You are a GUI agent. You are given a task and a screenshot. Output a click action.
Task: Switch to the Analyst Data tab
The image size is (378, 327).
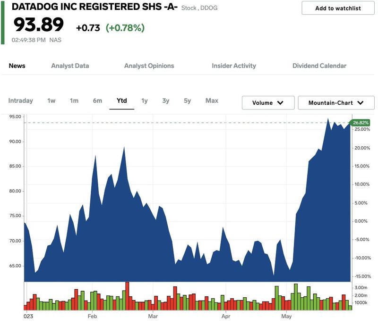click(70, 66)
